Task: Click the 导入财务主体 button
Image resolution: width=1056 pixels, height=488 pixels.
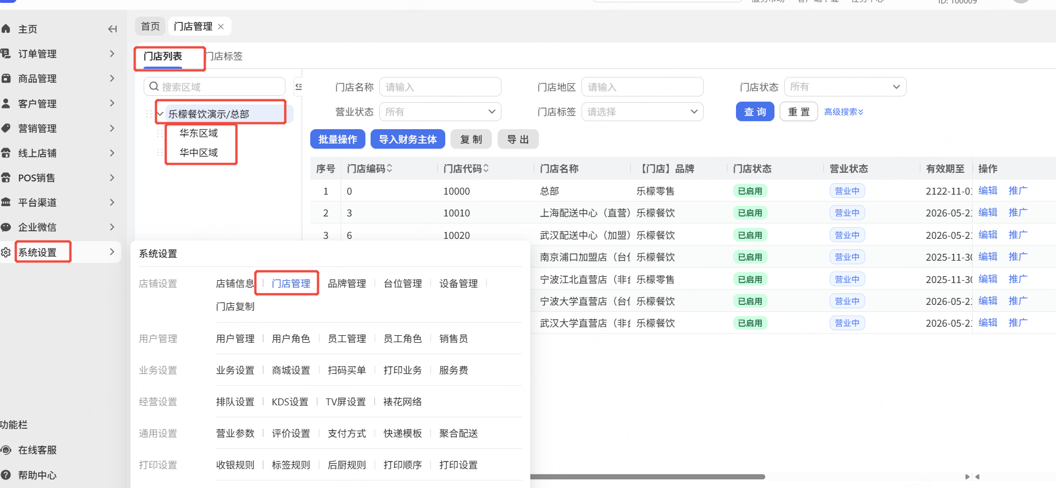Action: pos(408,140)
